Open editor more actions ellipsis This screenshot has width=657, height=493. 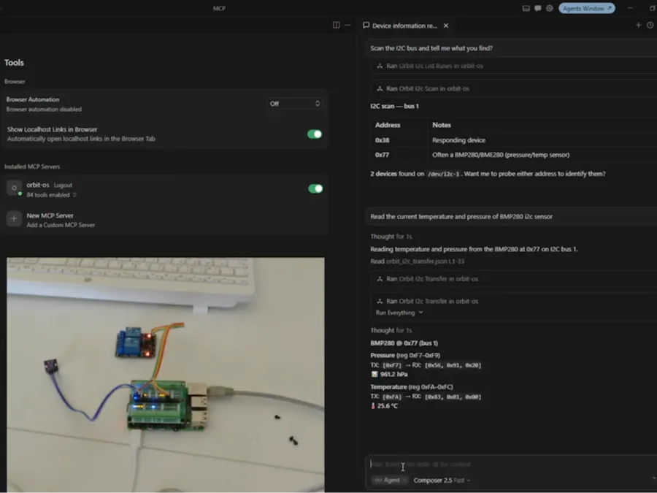[x=347, y=25]
